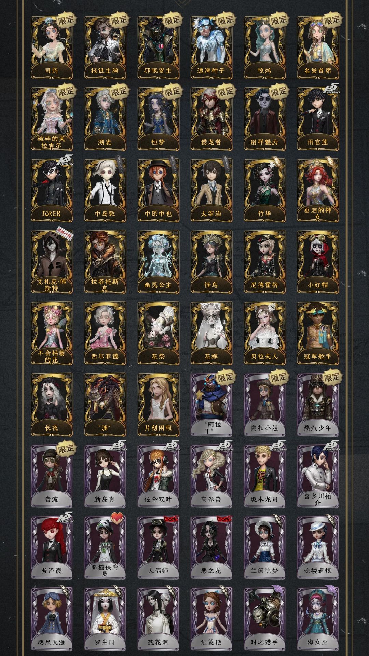Open the 花嫁 costume card

coord(211,333)
